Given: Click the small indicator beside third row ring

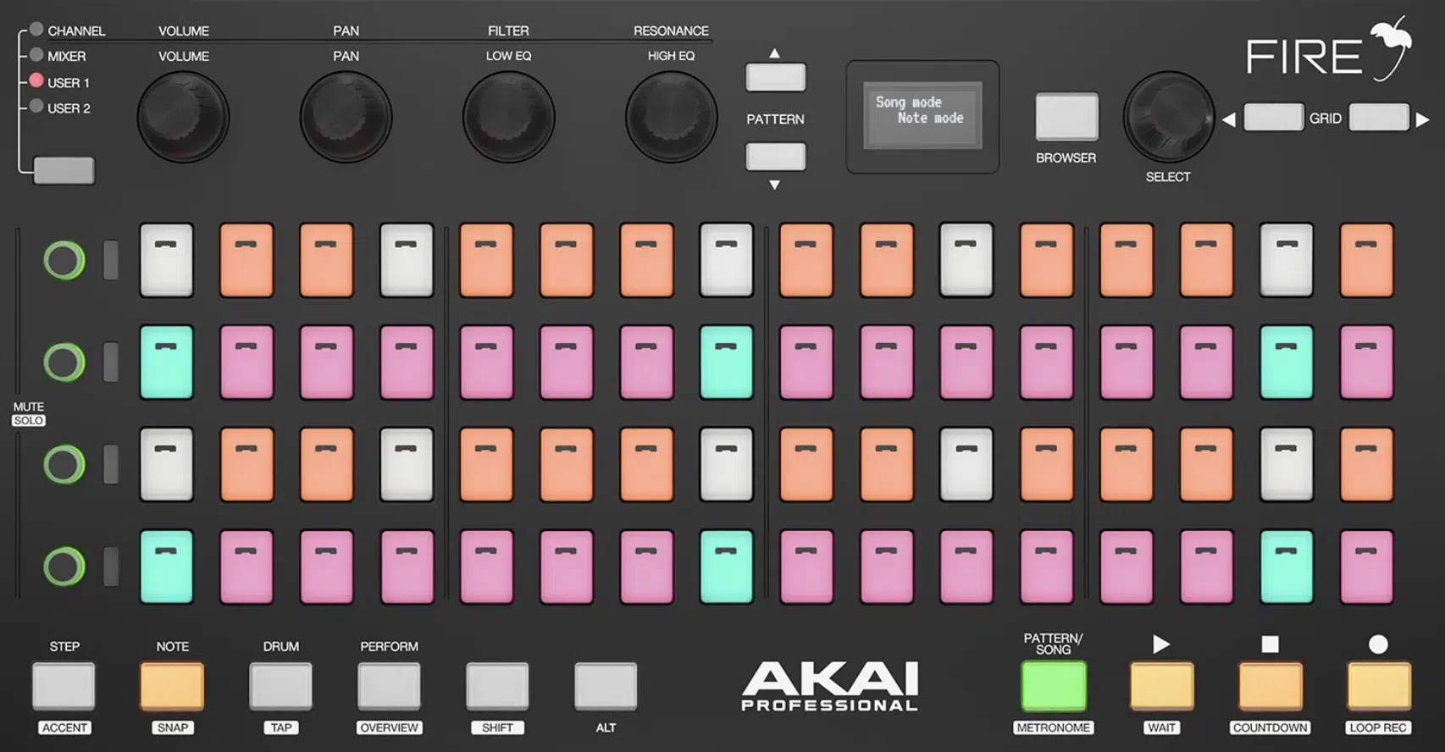Looking at the screenshot, I should point(110,465).
